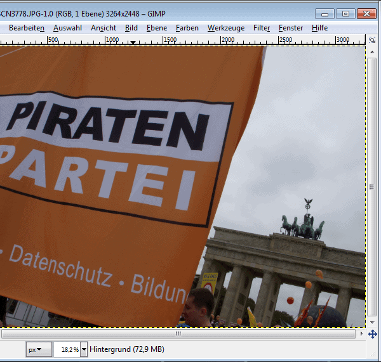Open the Bild menu
The image size is (381, 362).
pyautogui.click(x=131, y=28)
